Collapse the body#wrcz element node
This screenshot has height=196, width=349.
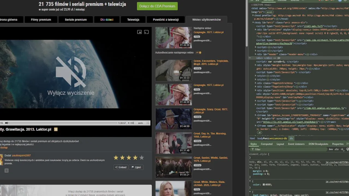click(x=252, y=23)
